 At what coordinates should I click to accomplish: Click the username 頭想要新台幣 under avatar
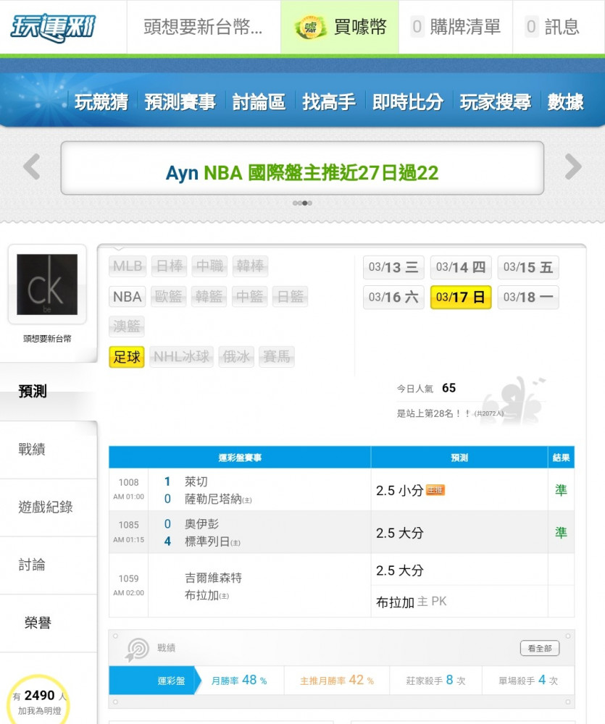(x=47, y=339)
